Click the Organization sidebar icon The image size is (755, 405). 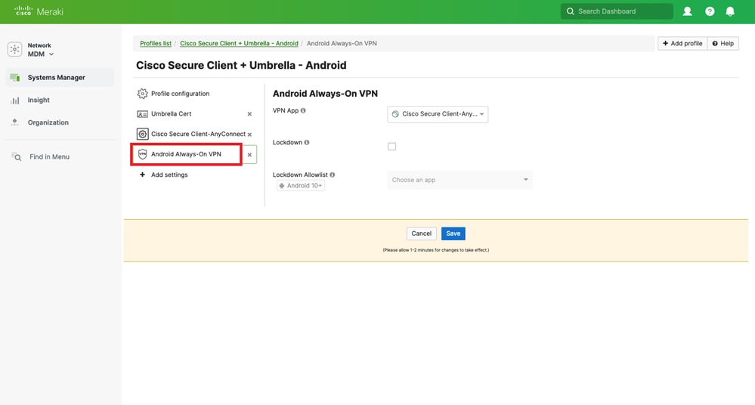point(15,122)
